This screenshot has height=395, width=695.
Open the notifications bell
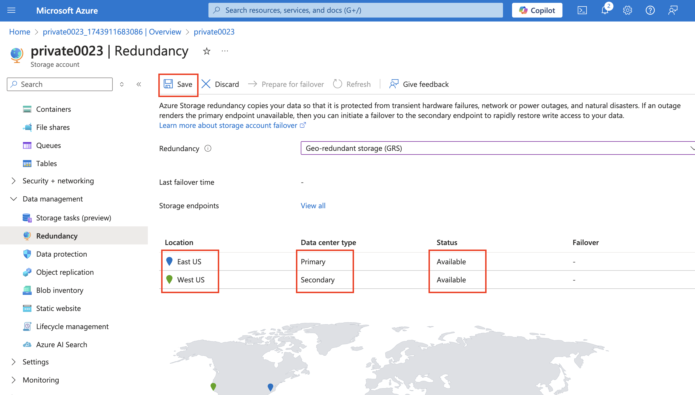coord(605,10)
